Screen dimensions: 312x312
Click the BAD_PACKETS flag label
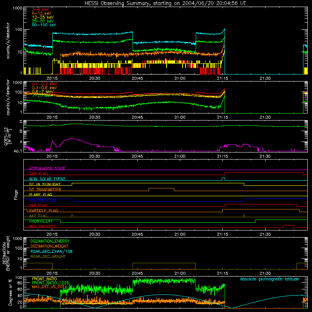43,226
